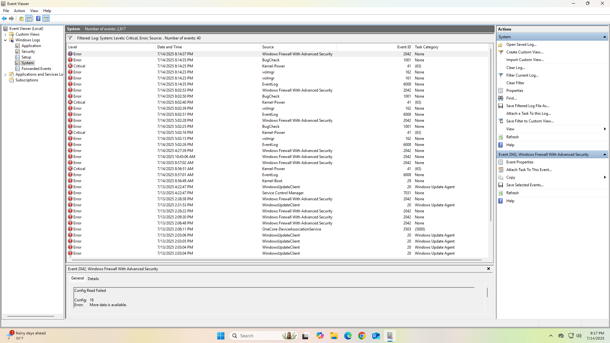Open File Explorer from the taskbar

tap(334, 336)
